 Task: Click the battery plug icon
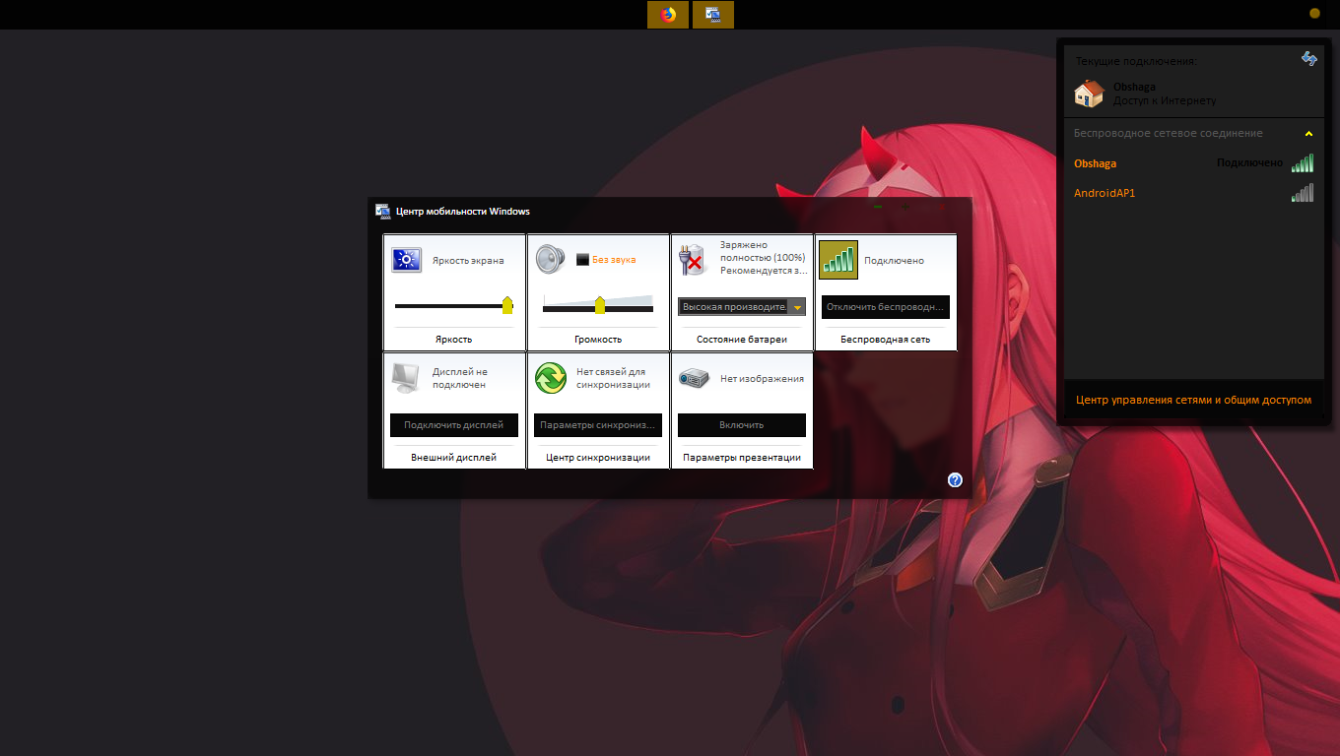694,260
